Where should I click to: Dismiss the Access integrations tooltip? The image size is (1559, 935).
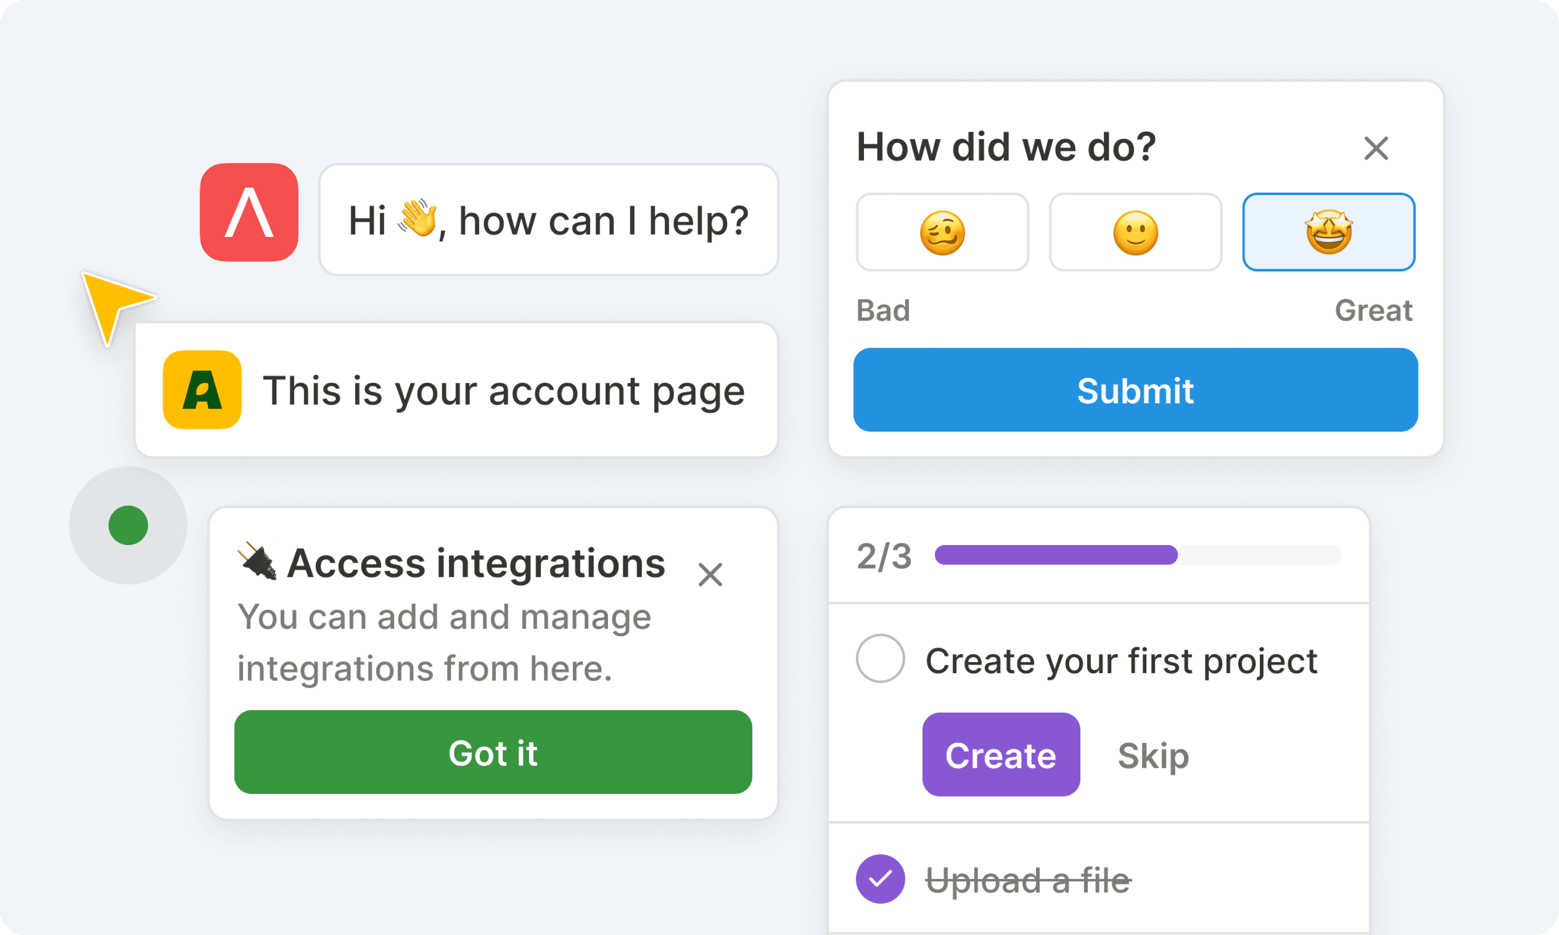pyautogui.click(x=710, y=574)
